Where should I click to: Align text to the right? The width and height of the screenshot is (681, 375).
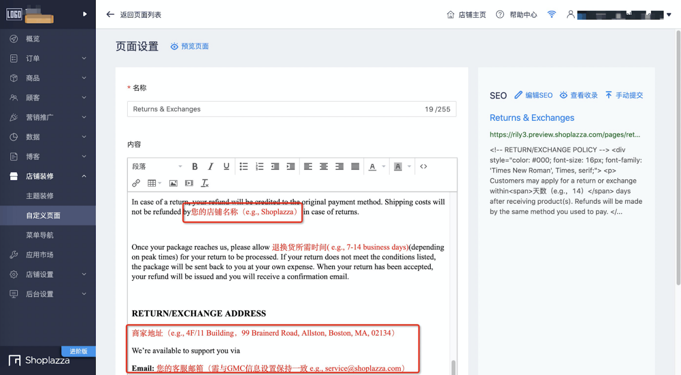pos(339,166)
